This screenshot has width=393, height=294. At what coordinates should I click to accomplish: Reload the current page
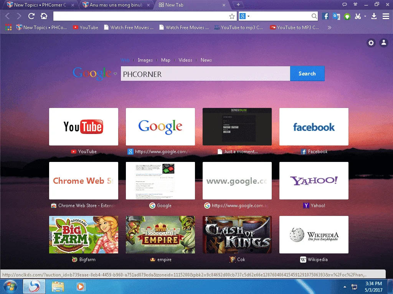[x=31, y=16]
